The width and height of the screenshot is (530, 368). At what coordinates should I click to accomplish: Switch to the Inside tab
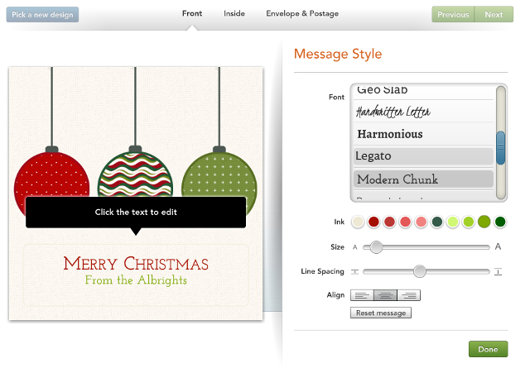click(x=234, y=13)
